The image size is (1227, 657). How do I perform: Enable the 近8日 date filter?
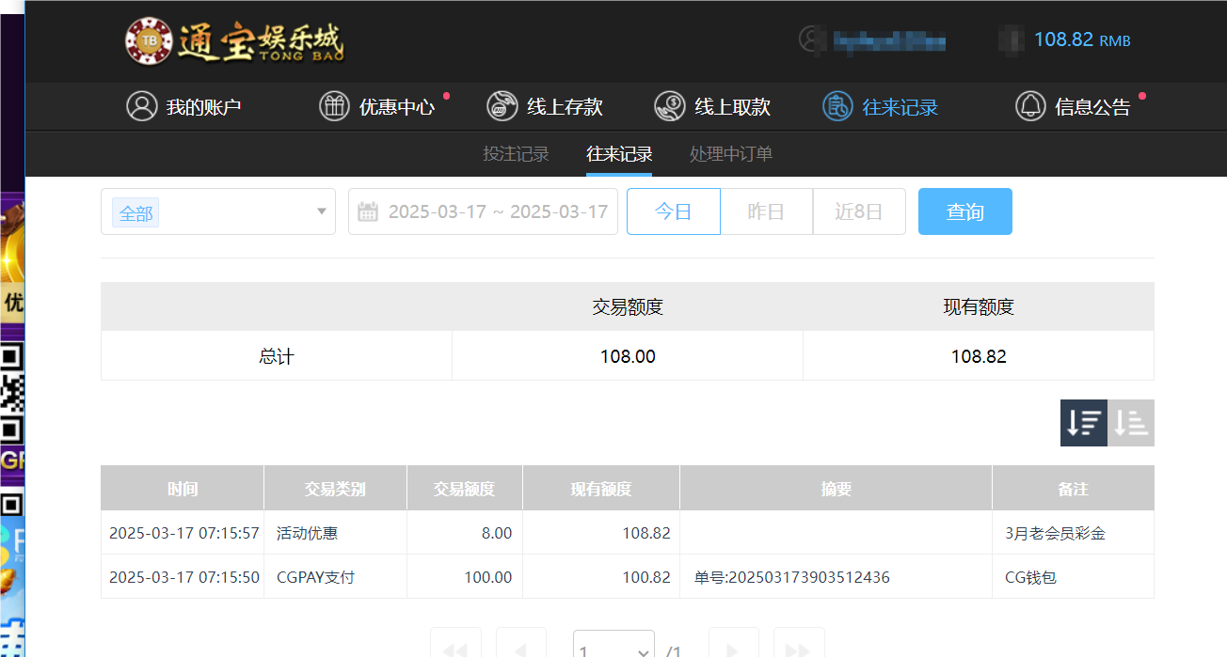point(858,211)
